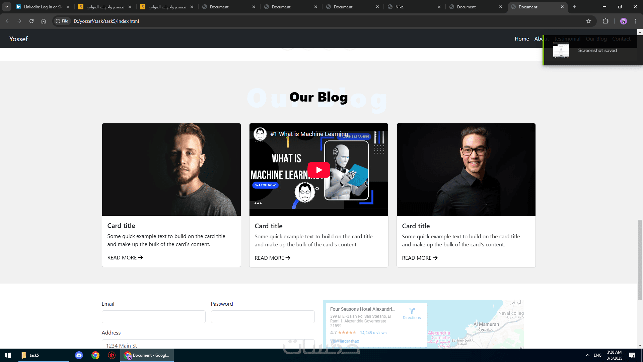Play the Machine Learning YouTube video
Viewport: 643px width, 362px height.
tap(318, 170)
